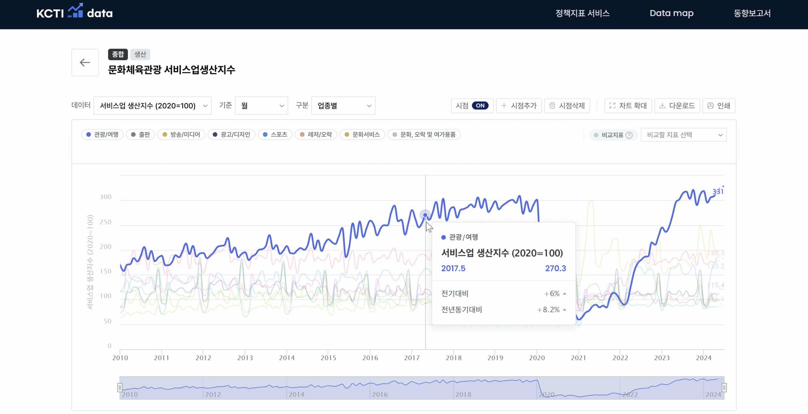The width and height of the screenshot is (808, 414).
Task: Toggle the 문화서비스 series in the legend
Action: click(x=362, y=135)
